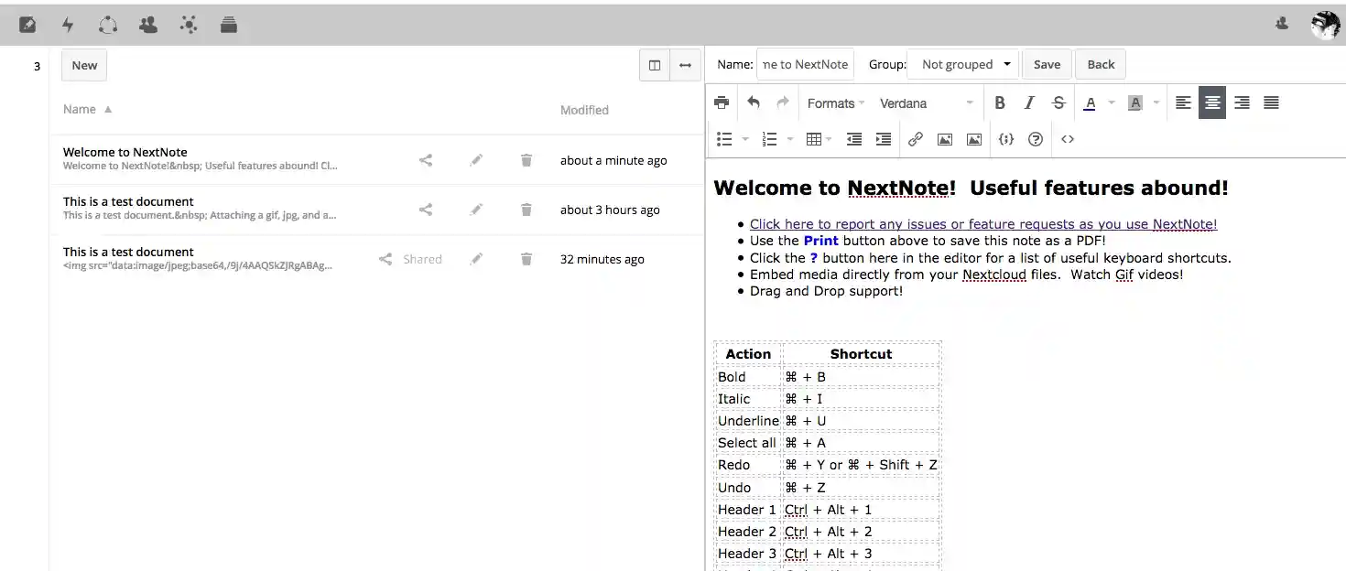Enable justified text alignment
1346x571 pixels.
pos(1271,102)
